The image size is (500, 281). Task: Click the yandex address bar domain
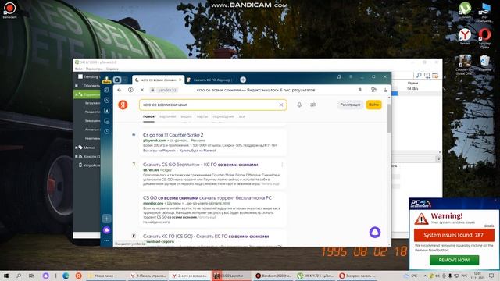(x=167, y=91)
